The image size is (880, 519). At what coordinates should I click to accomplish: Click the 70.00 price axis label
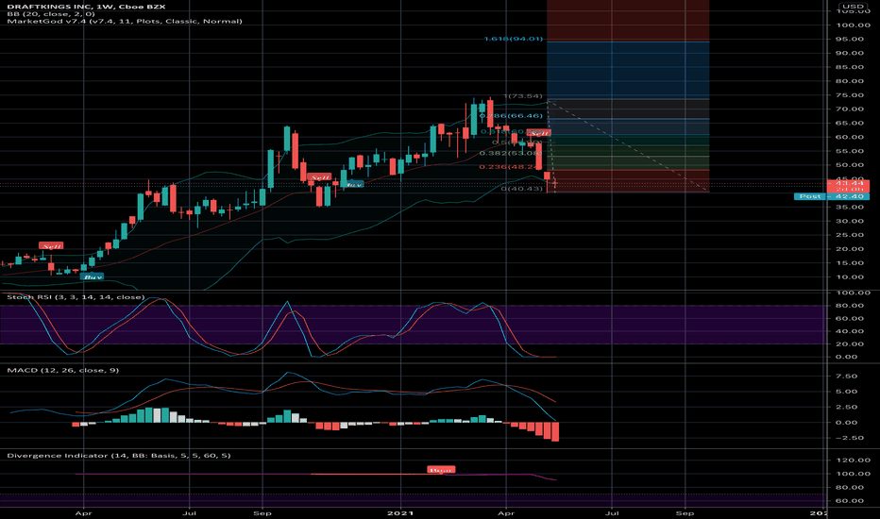[850, 109]
